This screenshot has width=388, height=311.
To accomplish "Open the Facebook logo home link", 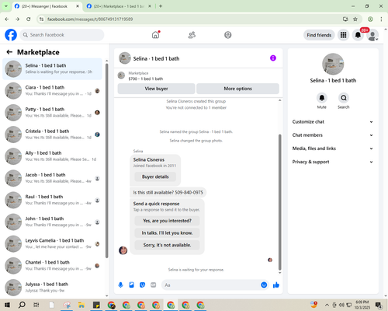I will click(x=11, y=35).
